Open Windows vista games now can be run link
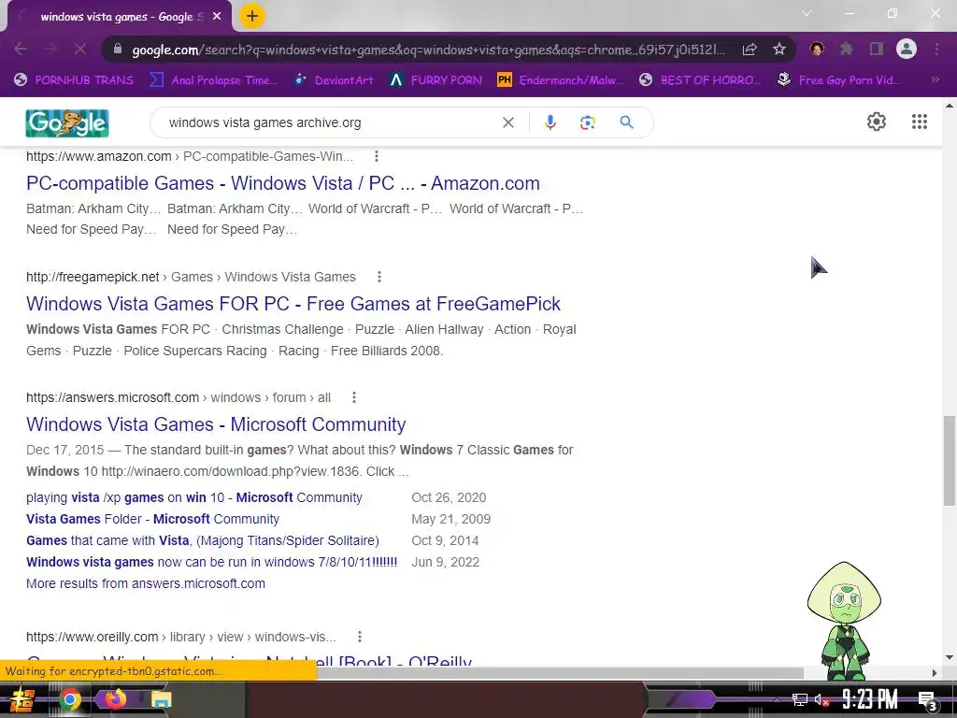Viewport: 957px width, 718px height. pyautogui.click(x=212, y=562)
